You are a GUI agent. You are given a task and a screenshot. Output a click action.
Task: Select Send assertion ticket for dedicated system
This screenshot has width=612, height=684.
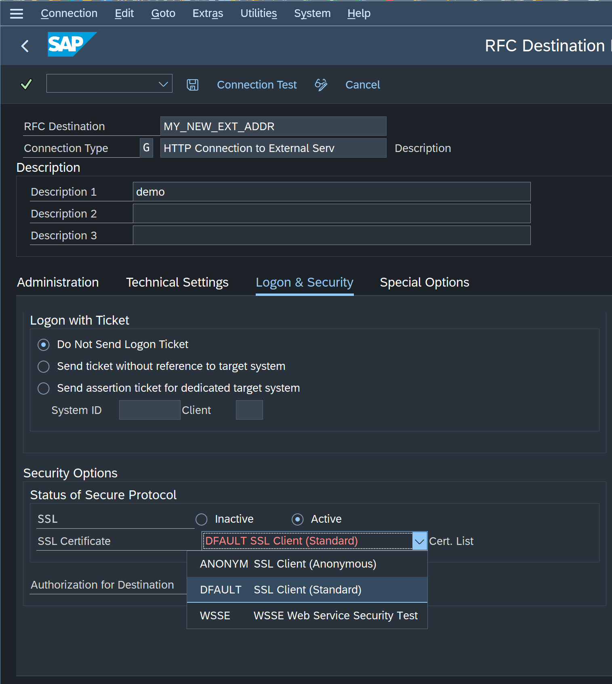tap(44, 388)
